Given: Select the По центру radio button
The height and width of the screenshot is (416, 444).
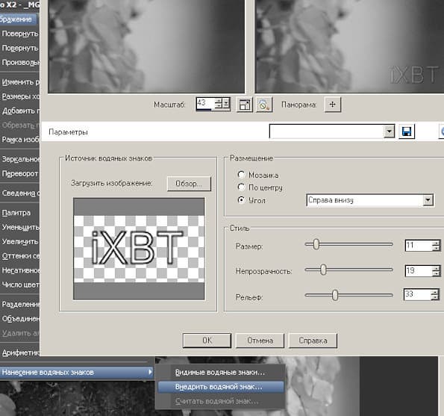Looking at the screenshot, I should pos(241,187).
